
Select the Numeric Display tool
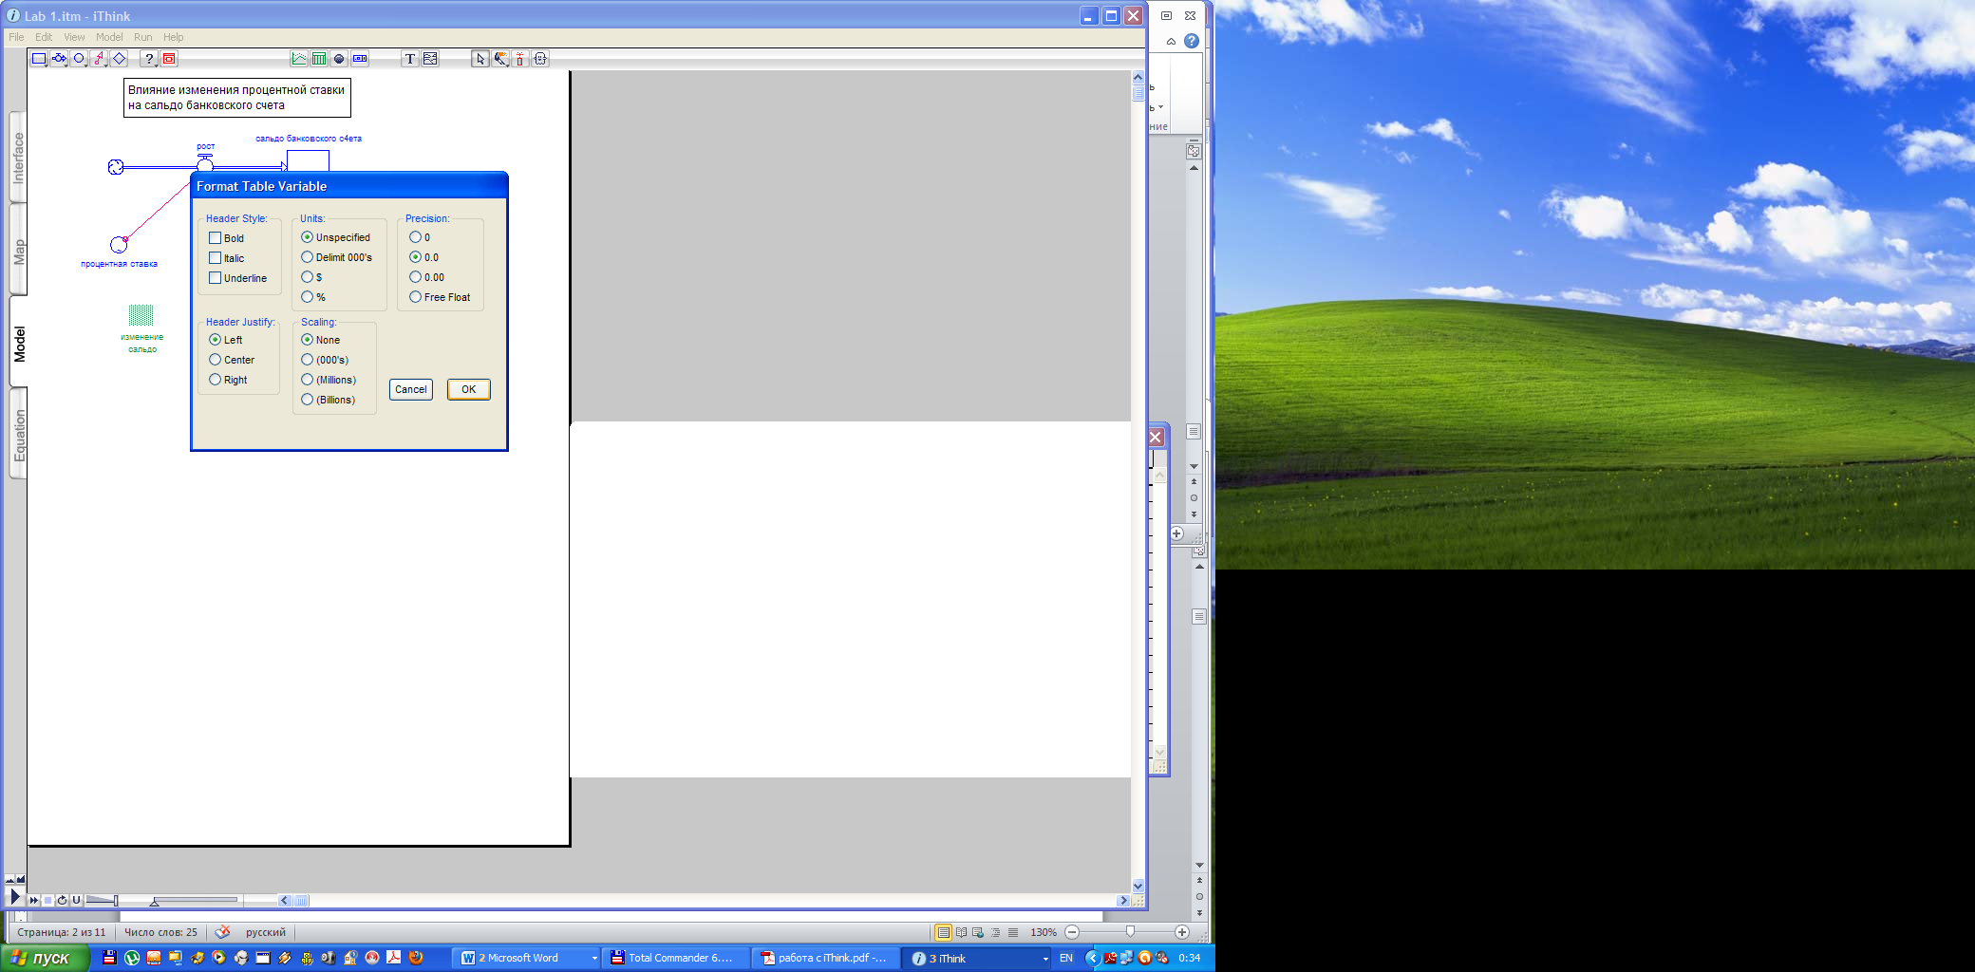point(359,59)
